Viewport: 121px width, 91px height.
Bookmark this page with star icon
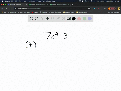pyautogui.click(x=89, y=9)
